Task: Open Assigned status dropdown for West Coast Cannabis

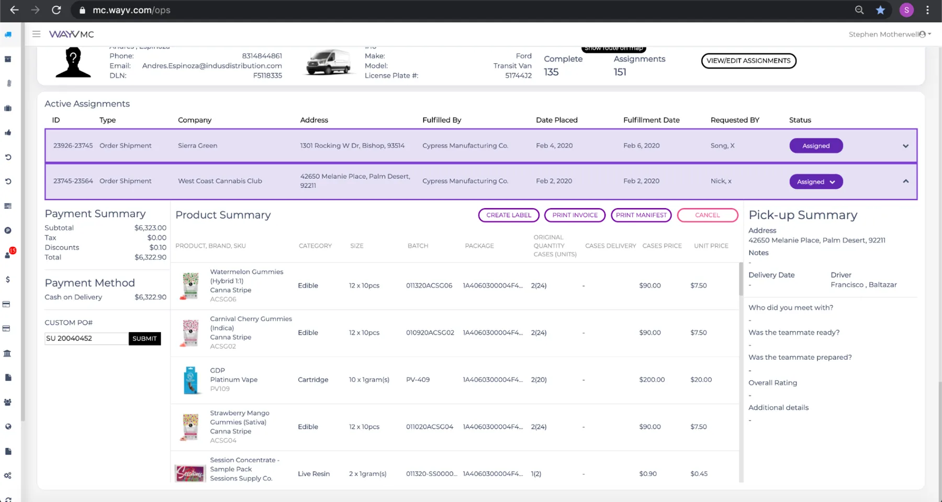Action: (x=816, y=181)
